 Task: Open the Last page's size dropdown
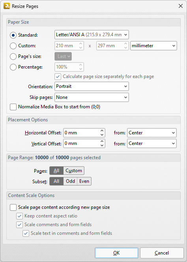coord(63,56)
